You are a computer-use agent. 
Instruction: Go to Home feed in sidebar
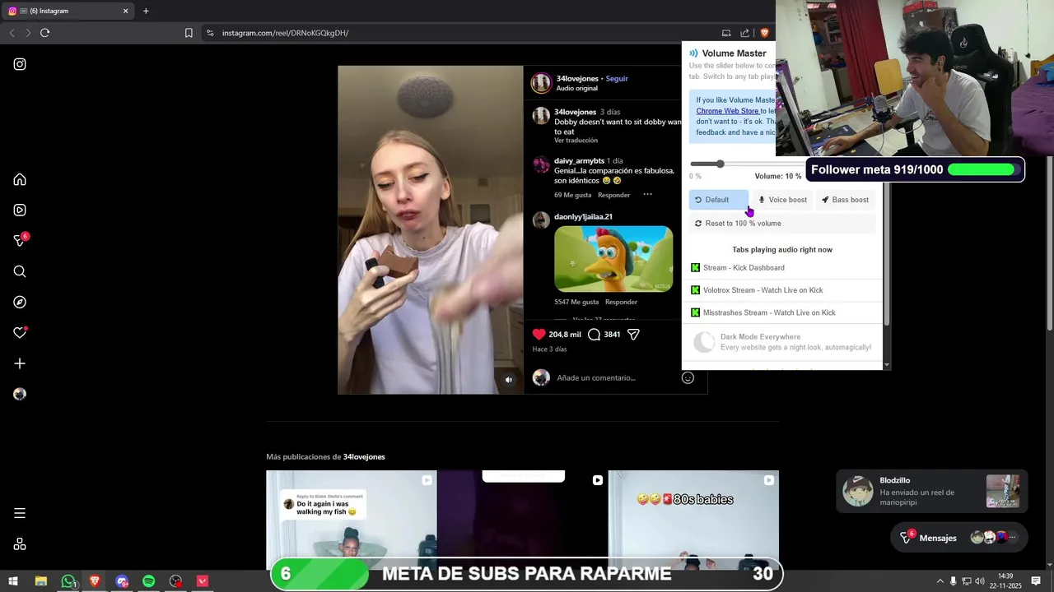pos(20,179)
